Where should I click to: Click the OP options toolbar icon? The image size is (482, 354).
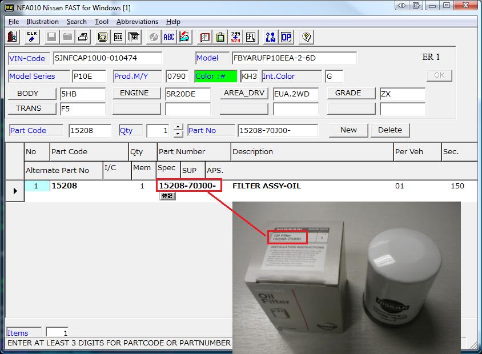pyautogui.click(x=286, y=37)
